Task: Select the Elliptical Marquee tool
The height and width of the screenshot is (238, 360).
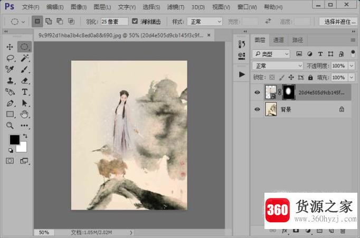Action: tap(24, 47)
